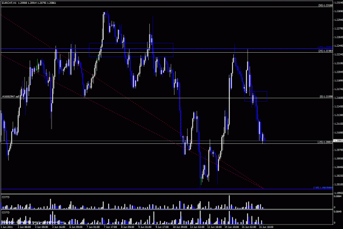Click the 1.20700 price scale value
Viewport: 343px width, 229px height.
tap(338, 150)
